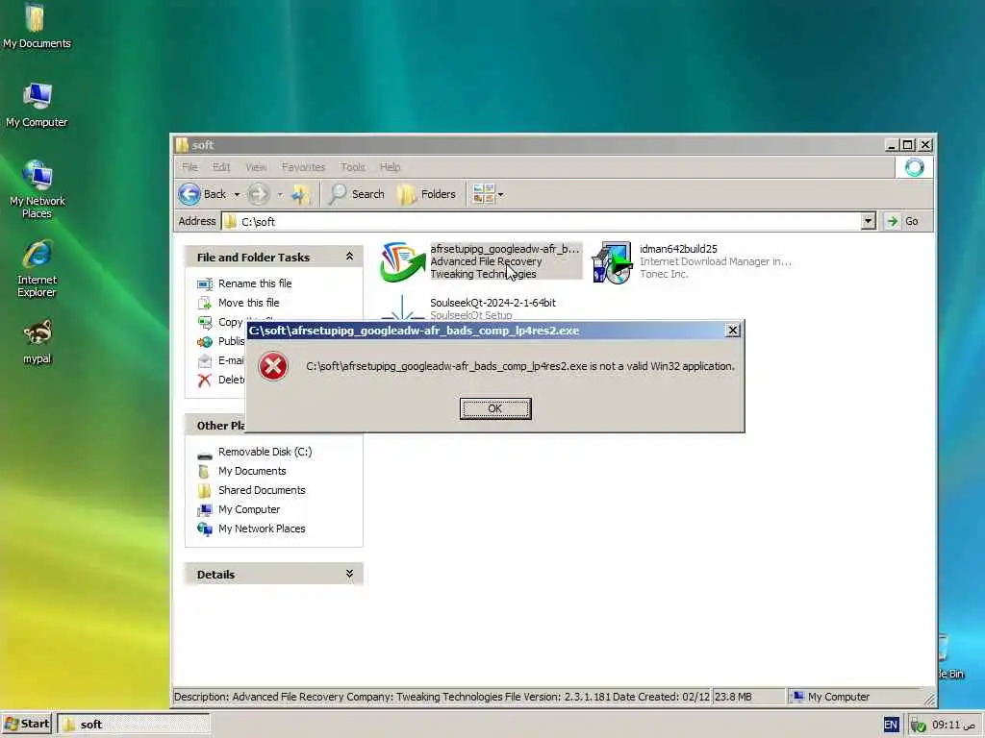Viewport: 985px width, 738px height.
Task: Open the Forward history dropdown arrow
Action: point(280,194)
